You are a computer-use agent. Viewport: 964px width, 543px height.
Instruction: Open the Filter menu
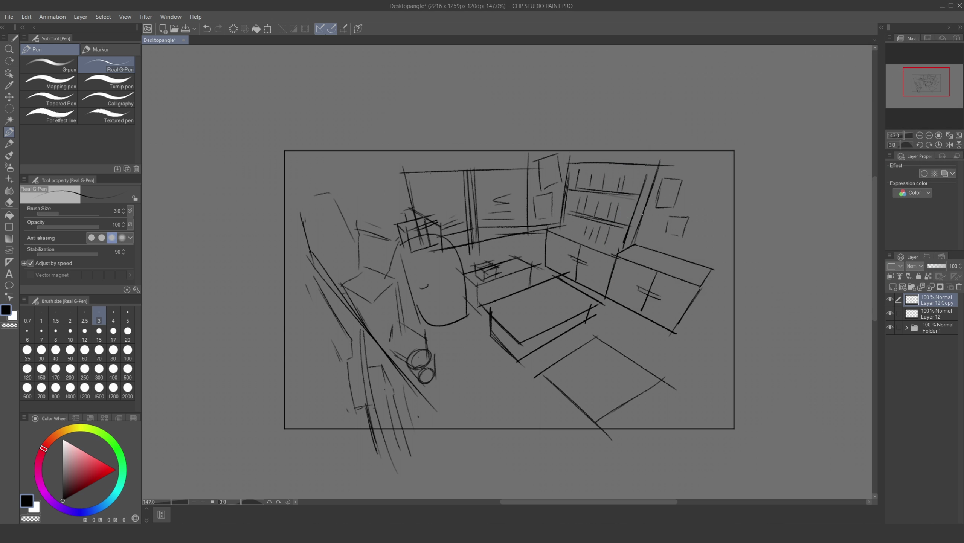(x=146, y=17)
